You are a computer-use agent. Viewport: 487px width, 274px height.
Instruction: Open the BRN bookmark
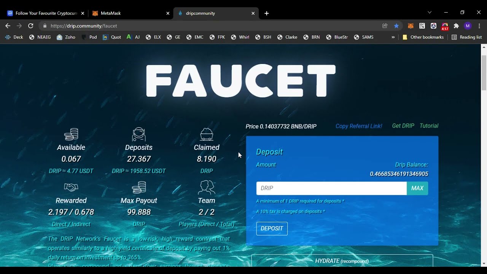point(312,37)
